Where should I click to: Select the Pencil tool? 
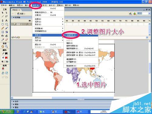(3, 28)
